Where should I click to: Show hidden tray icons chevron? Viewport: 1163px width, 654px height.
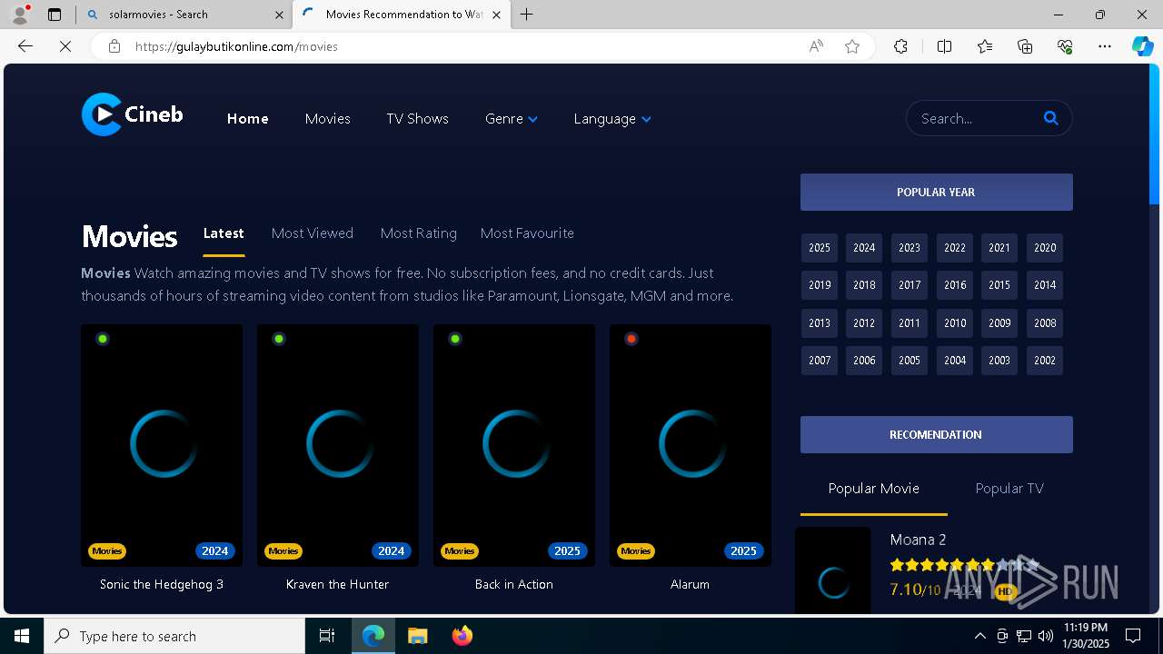[979, 636]
